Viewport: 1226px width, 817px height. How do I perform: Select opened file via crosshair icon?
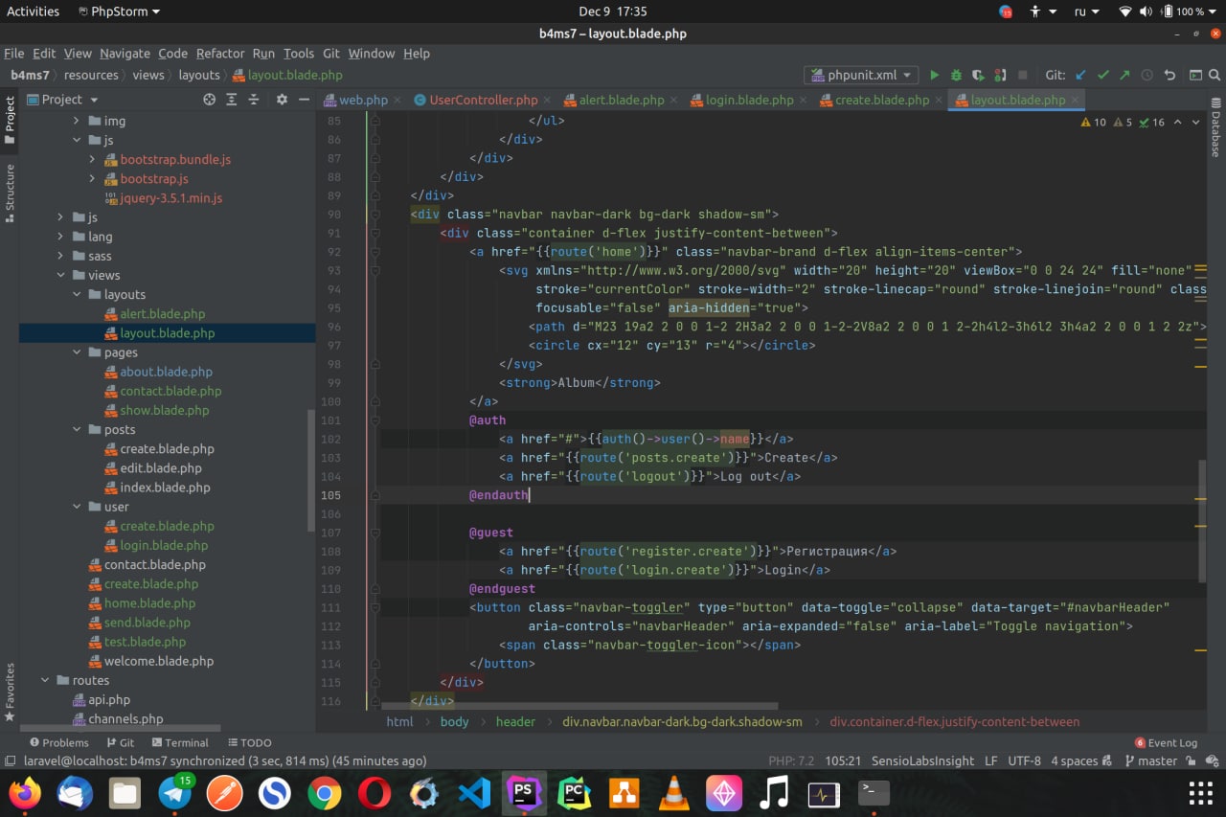pos(209,100)
